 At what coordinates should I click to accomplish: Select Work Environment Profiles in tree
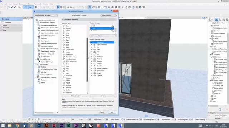47,20
